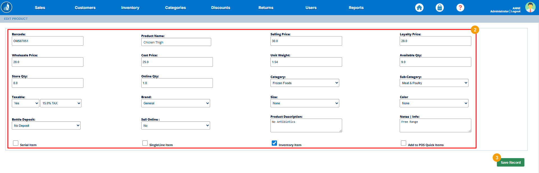
Task: Open the Color dropdown set to None
Action: click(x=434, y=103)
